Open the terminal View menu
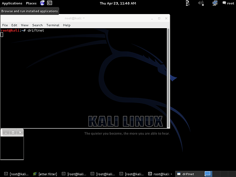Viewport: 236px width, 177px height. (25, 25)
